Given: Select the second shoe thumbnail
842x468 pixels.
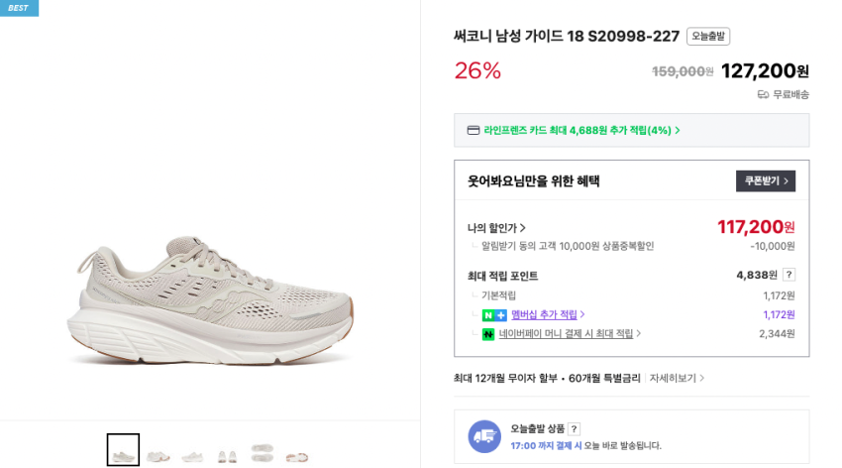Looking at the screenshot, I should coord(158,455).
